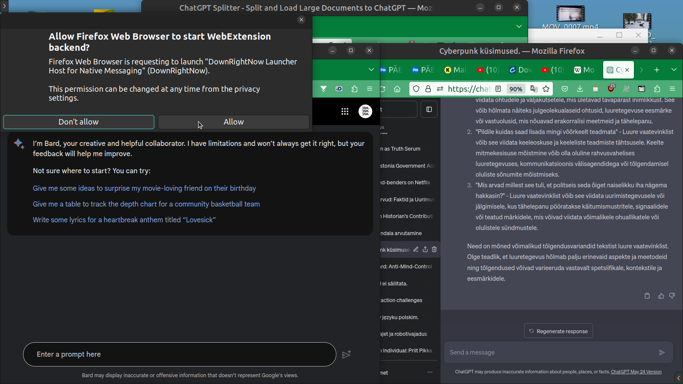Switch to the Mail tab with K icon
This screenshot has width=683, height=384.
[x=455, y=70]
